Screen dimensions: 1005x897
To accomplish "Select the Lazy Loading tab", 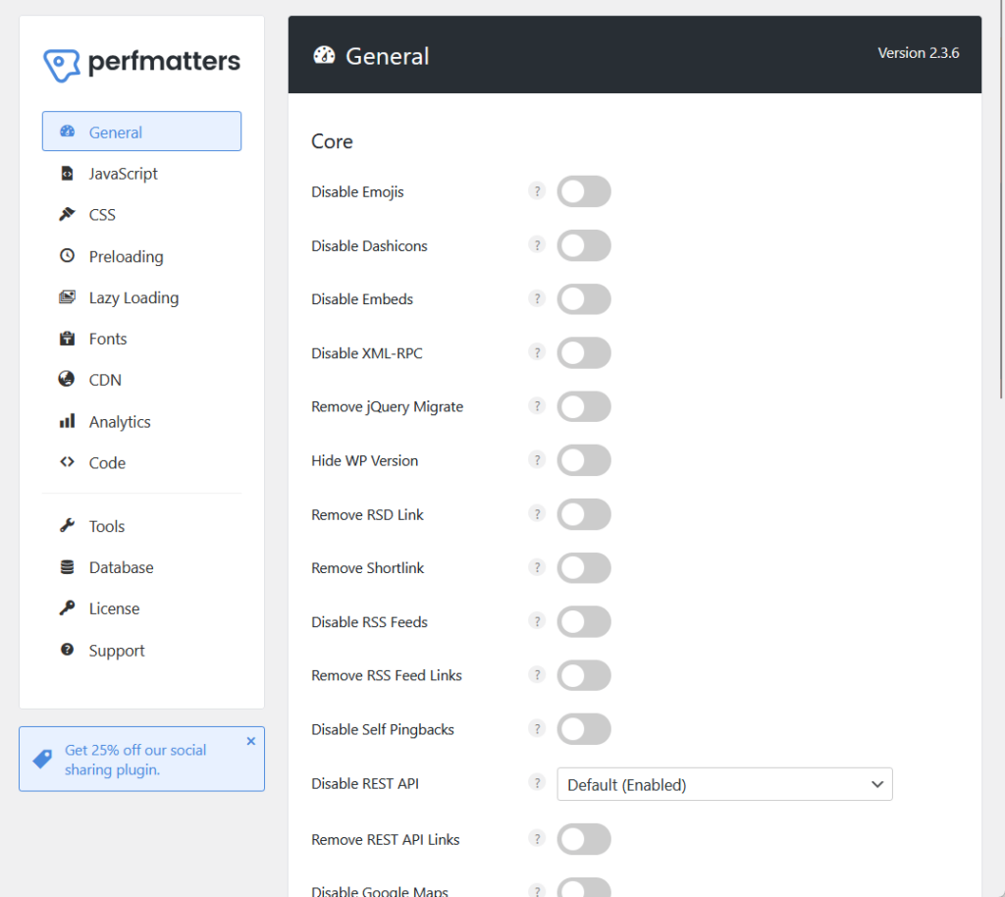I will point(141,297).
